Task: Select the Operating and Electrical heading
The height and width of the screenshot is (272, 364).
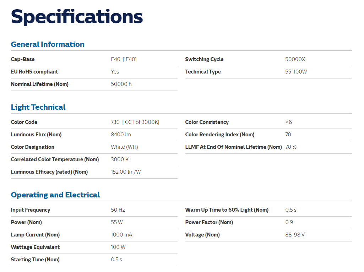Action: [55, 195]
